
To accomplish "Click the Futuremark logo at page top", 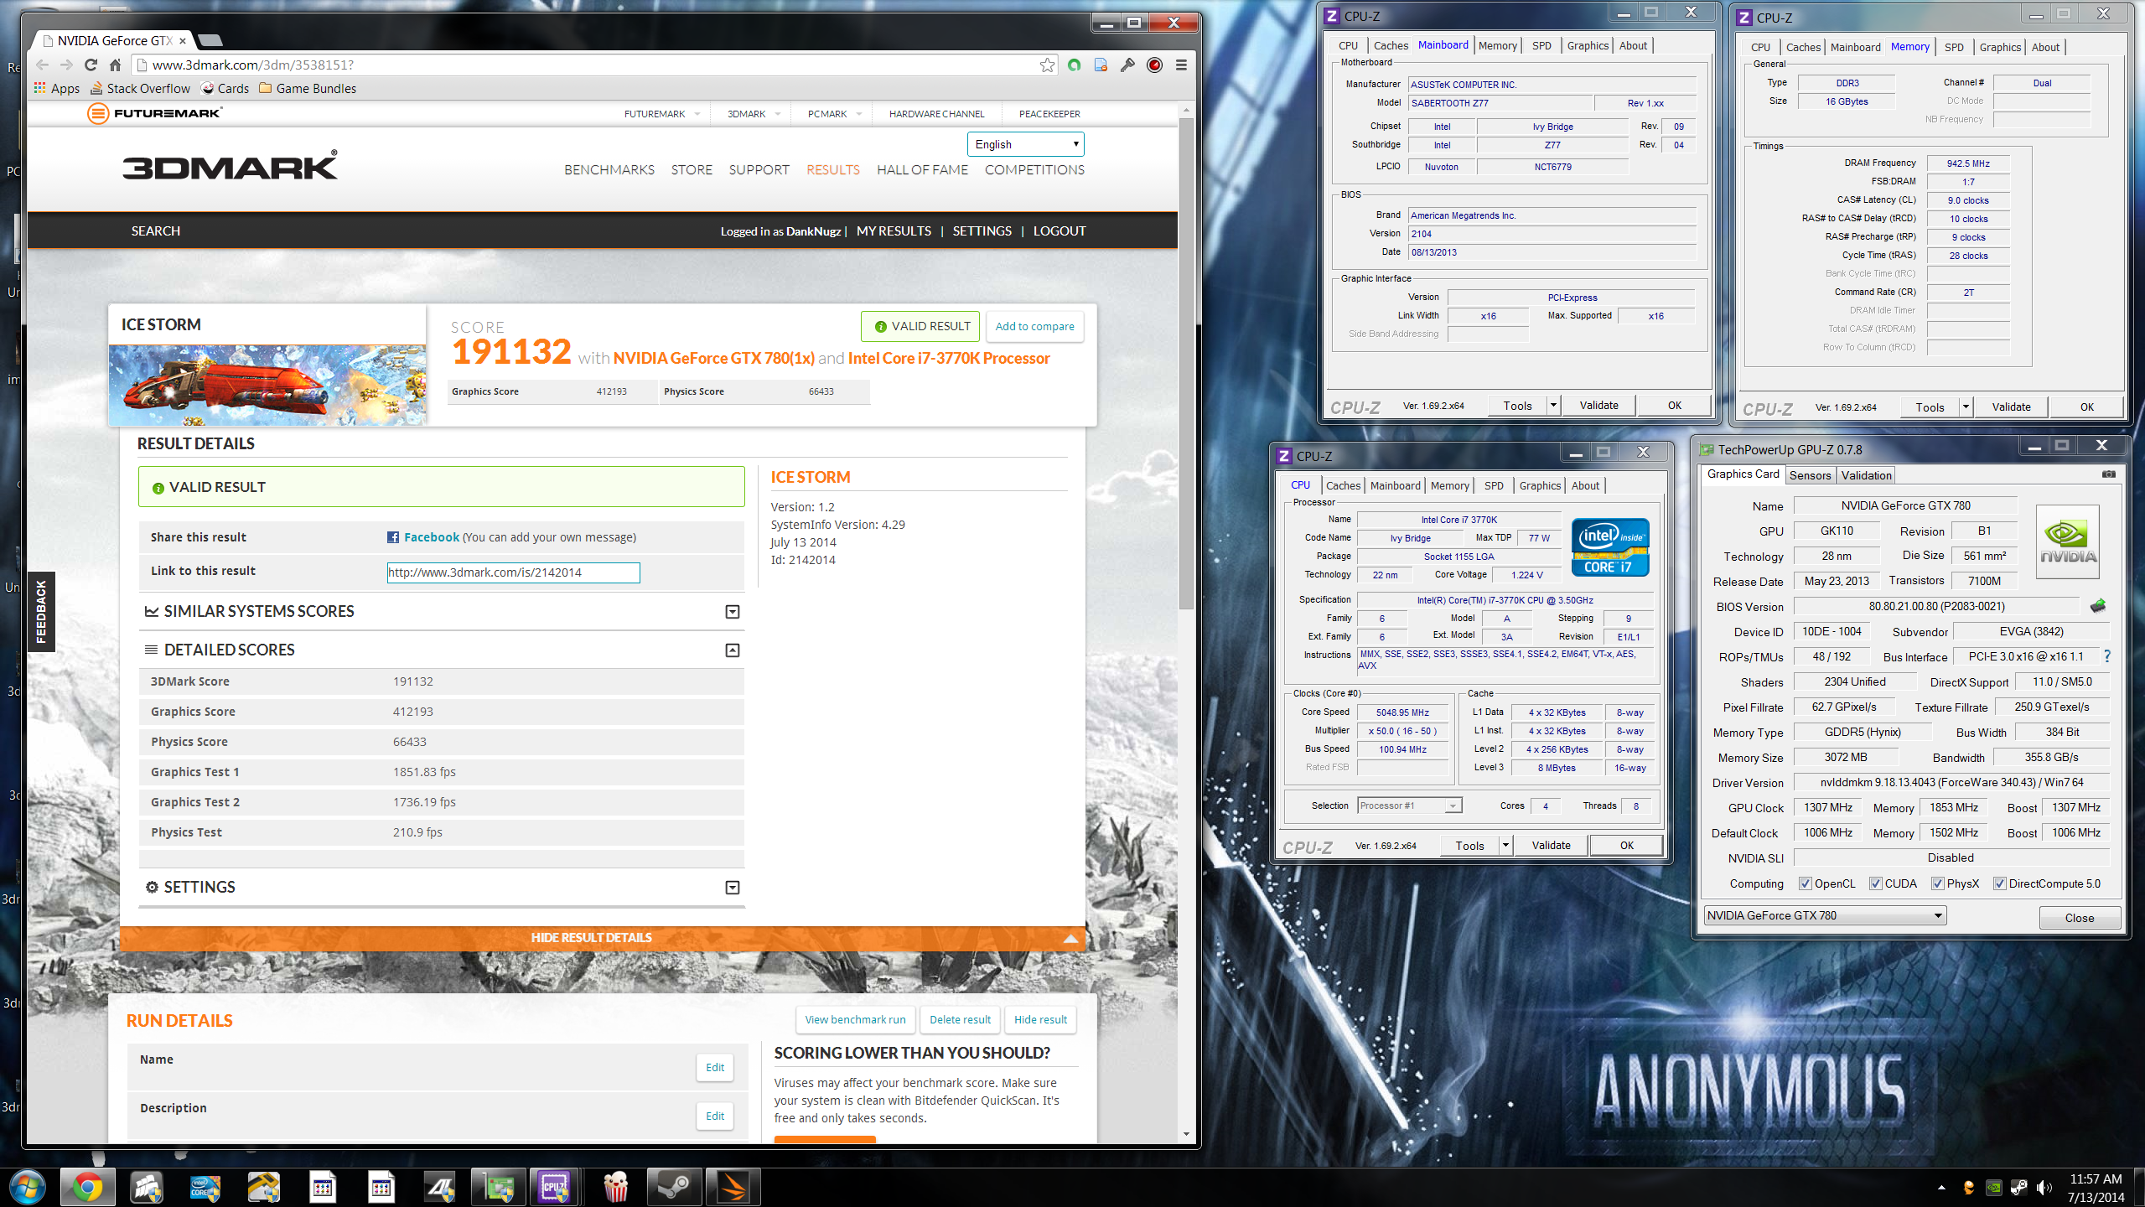I will pyautogui.click(x=155, y=113).
